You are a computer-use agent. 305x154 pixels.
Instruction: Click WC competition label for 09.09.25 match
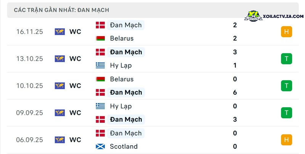coord(75,113)
